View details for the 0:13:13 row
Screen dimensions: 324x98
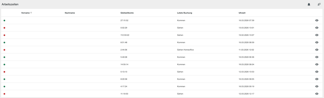317,72
